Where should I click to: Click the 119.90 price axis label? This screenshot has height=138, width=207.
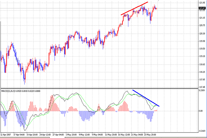click(x=202, y=41)
